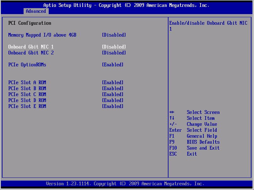Click Save and Exit hint
The image size is (254, 190).
[x=203, y=148]
